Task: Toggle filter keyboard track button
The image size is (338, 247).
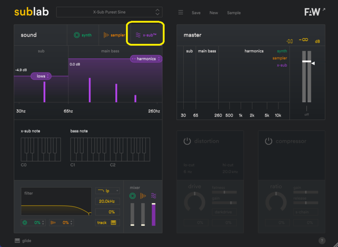Action: tap(107, 223)
